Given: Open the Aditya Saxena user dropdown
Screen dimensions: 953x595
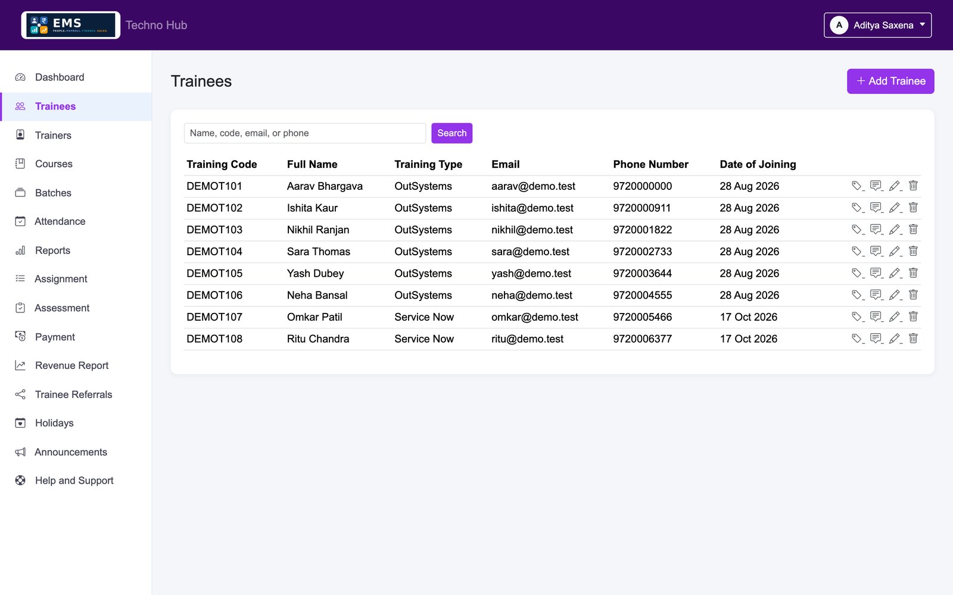Looking at the screenshot, I should pos(877,25).
